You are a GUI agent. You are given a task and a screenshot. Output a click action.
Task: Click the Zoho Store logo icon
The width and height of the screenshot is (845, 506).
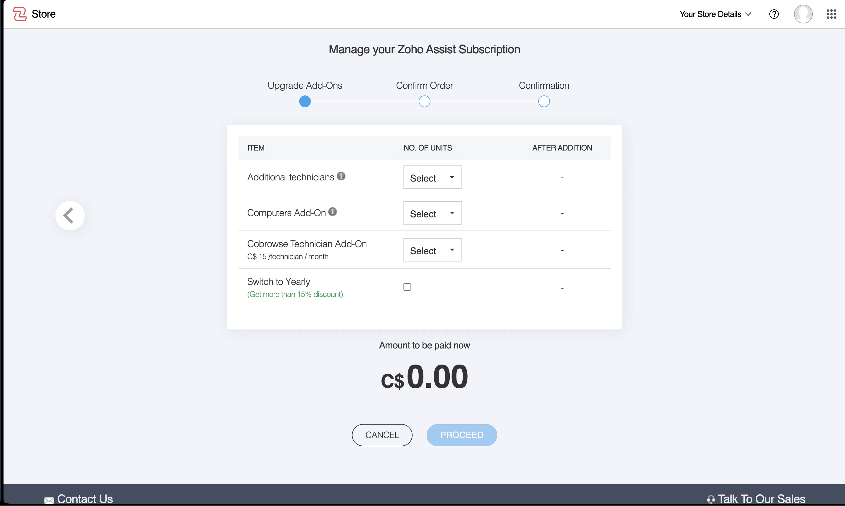(x=20, y=14)
